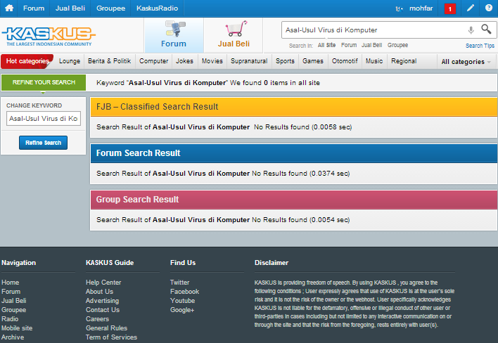Click the Refine Your Search header
The width and height of the screenshot is (498, 343).
(x=44, y=82)
